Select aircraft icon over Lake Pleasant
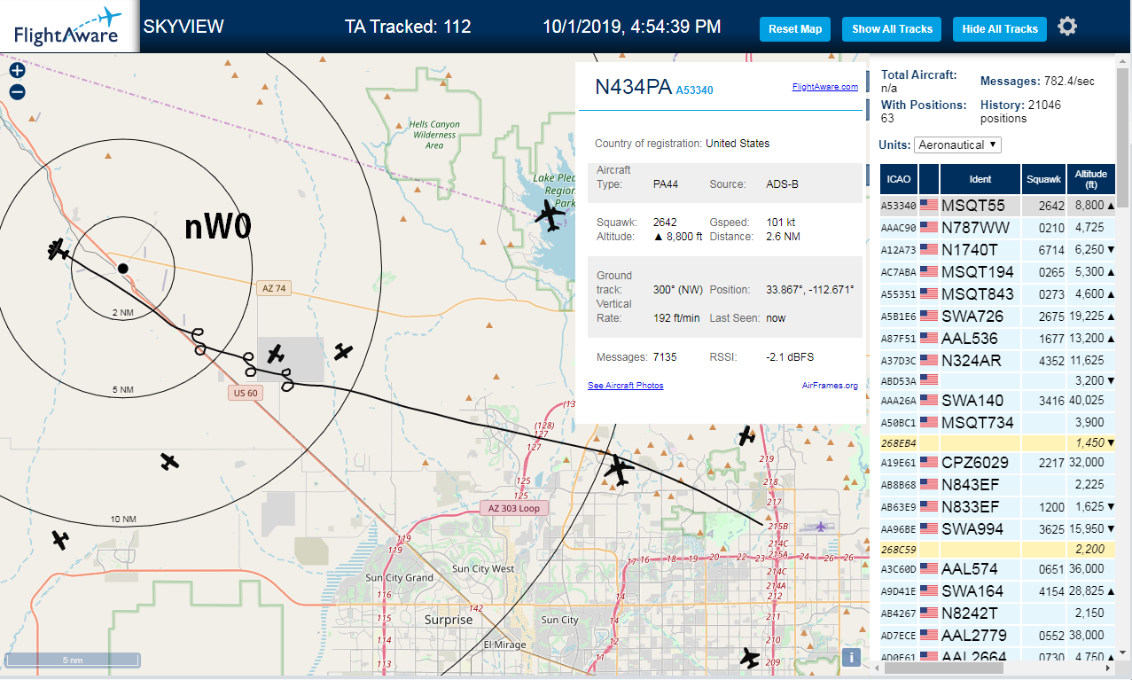The height and width of the screenshot is (680, 1132). point(551,215)
